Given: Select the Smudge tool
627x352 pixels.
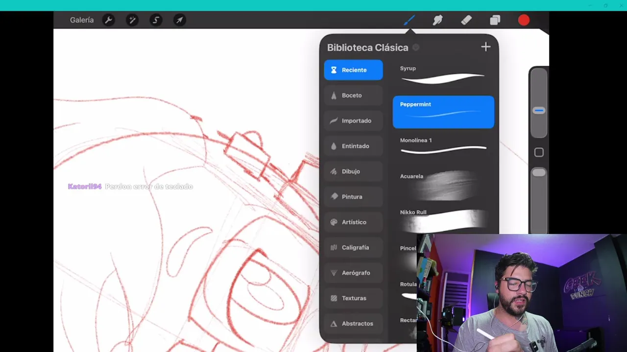Looking at the screenshot, I should [437, 20].
